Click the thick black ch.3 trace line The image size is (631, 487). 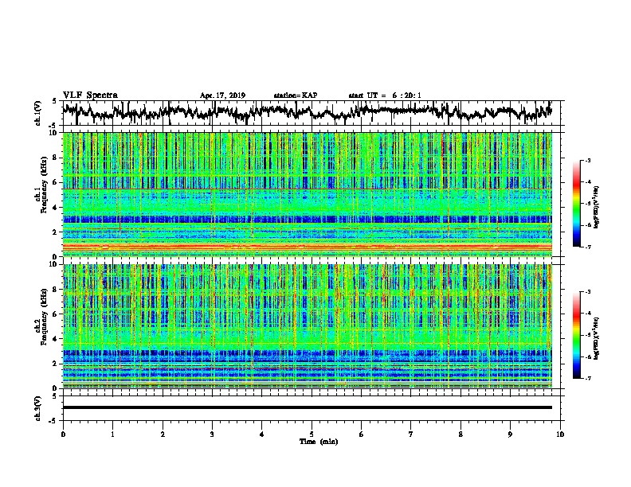click(307, 407)
